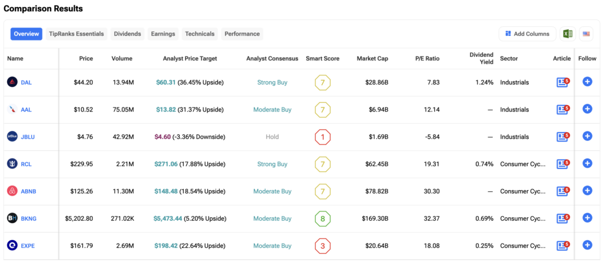Open the DAL ticker link
Viewport: 603px width, 263px height.
tap(26, 82)
